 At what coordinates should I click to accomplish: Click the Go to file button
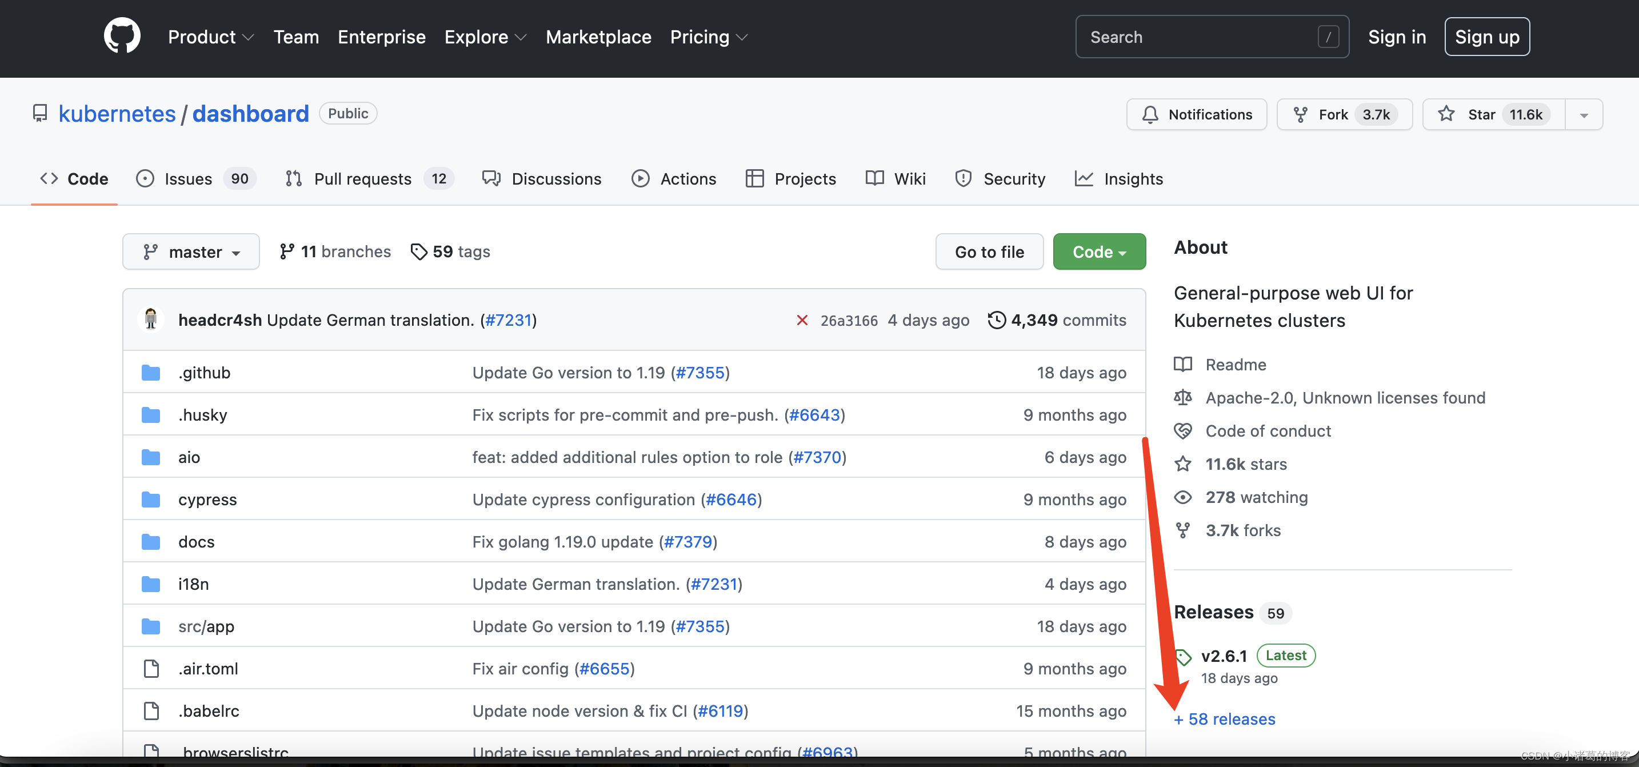989,252
